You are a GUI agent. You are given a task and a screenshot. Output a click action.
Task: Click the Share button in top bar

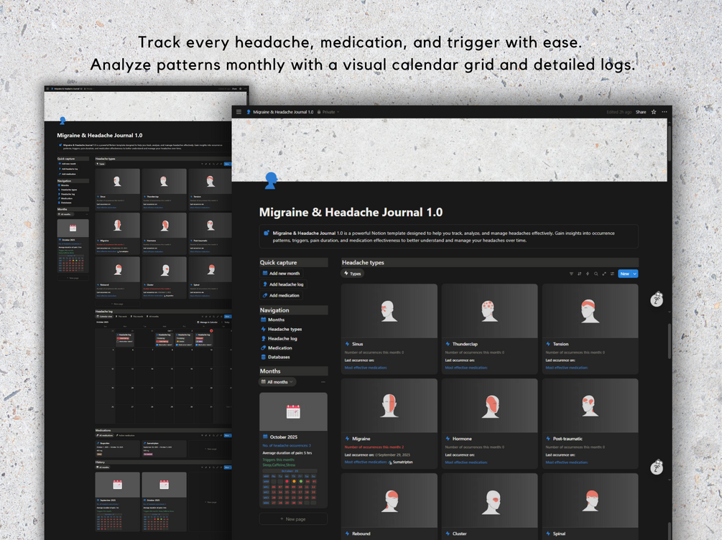click(x=641, y=112)
